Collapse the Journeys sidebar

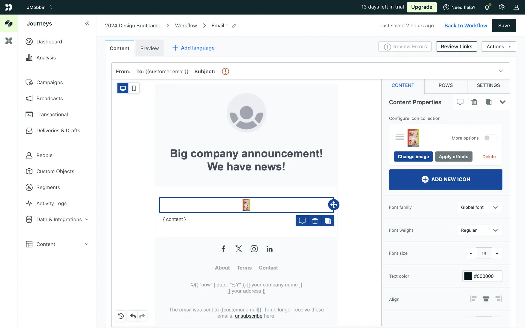[87, 24]
